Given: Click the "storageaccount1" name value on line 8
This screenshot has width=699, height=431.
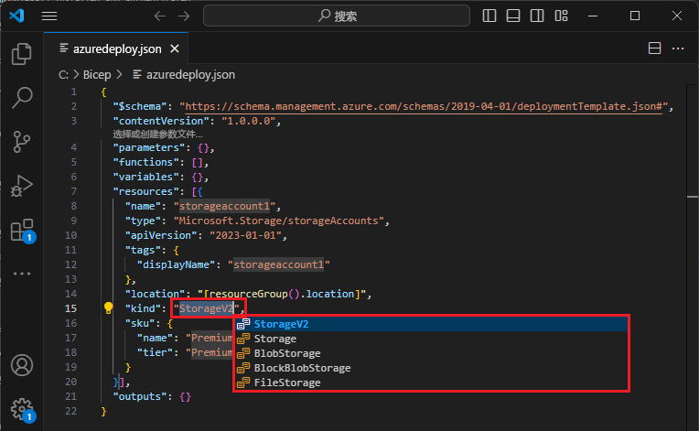Looking at the screenshot, I should tap(224, 207).
